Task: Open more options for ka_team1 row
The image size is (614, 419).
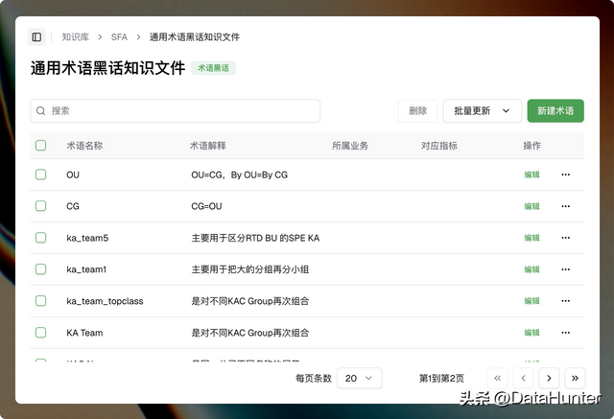Action: click(x=565, y=269)
